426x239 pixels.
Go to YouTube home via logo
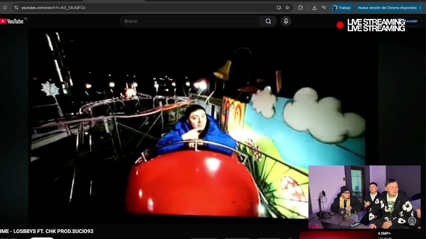[x=12, y=21]
